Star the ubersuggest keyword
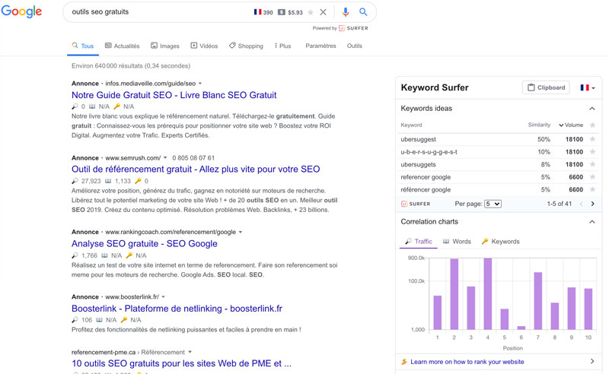The image size is (609, 374). 592,139
